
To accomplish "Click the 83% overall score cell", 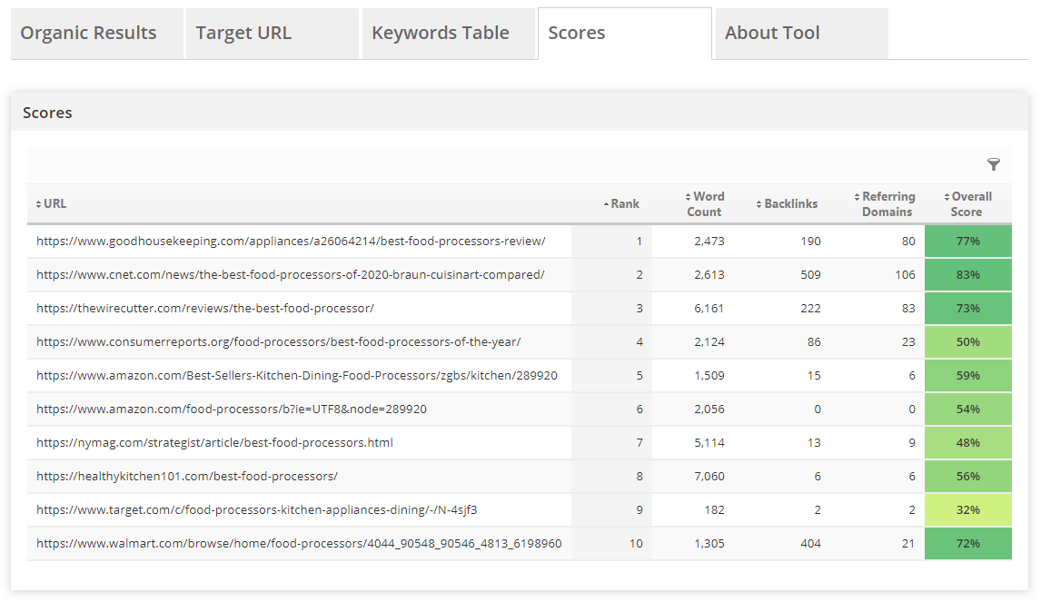I will click(x=967, y=275).
